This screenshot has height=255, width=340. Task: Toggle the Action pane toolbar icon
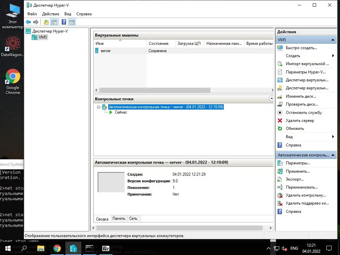point(72,22)
